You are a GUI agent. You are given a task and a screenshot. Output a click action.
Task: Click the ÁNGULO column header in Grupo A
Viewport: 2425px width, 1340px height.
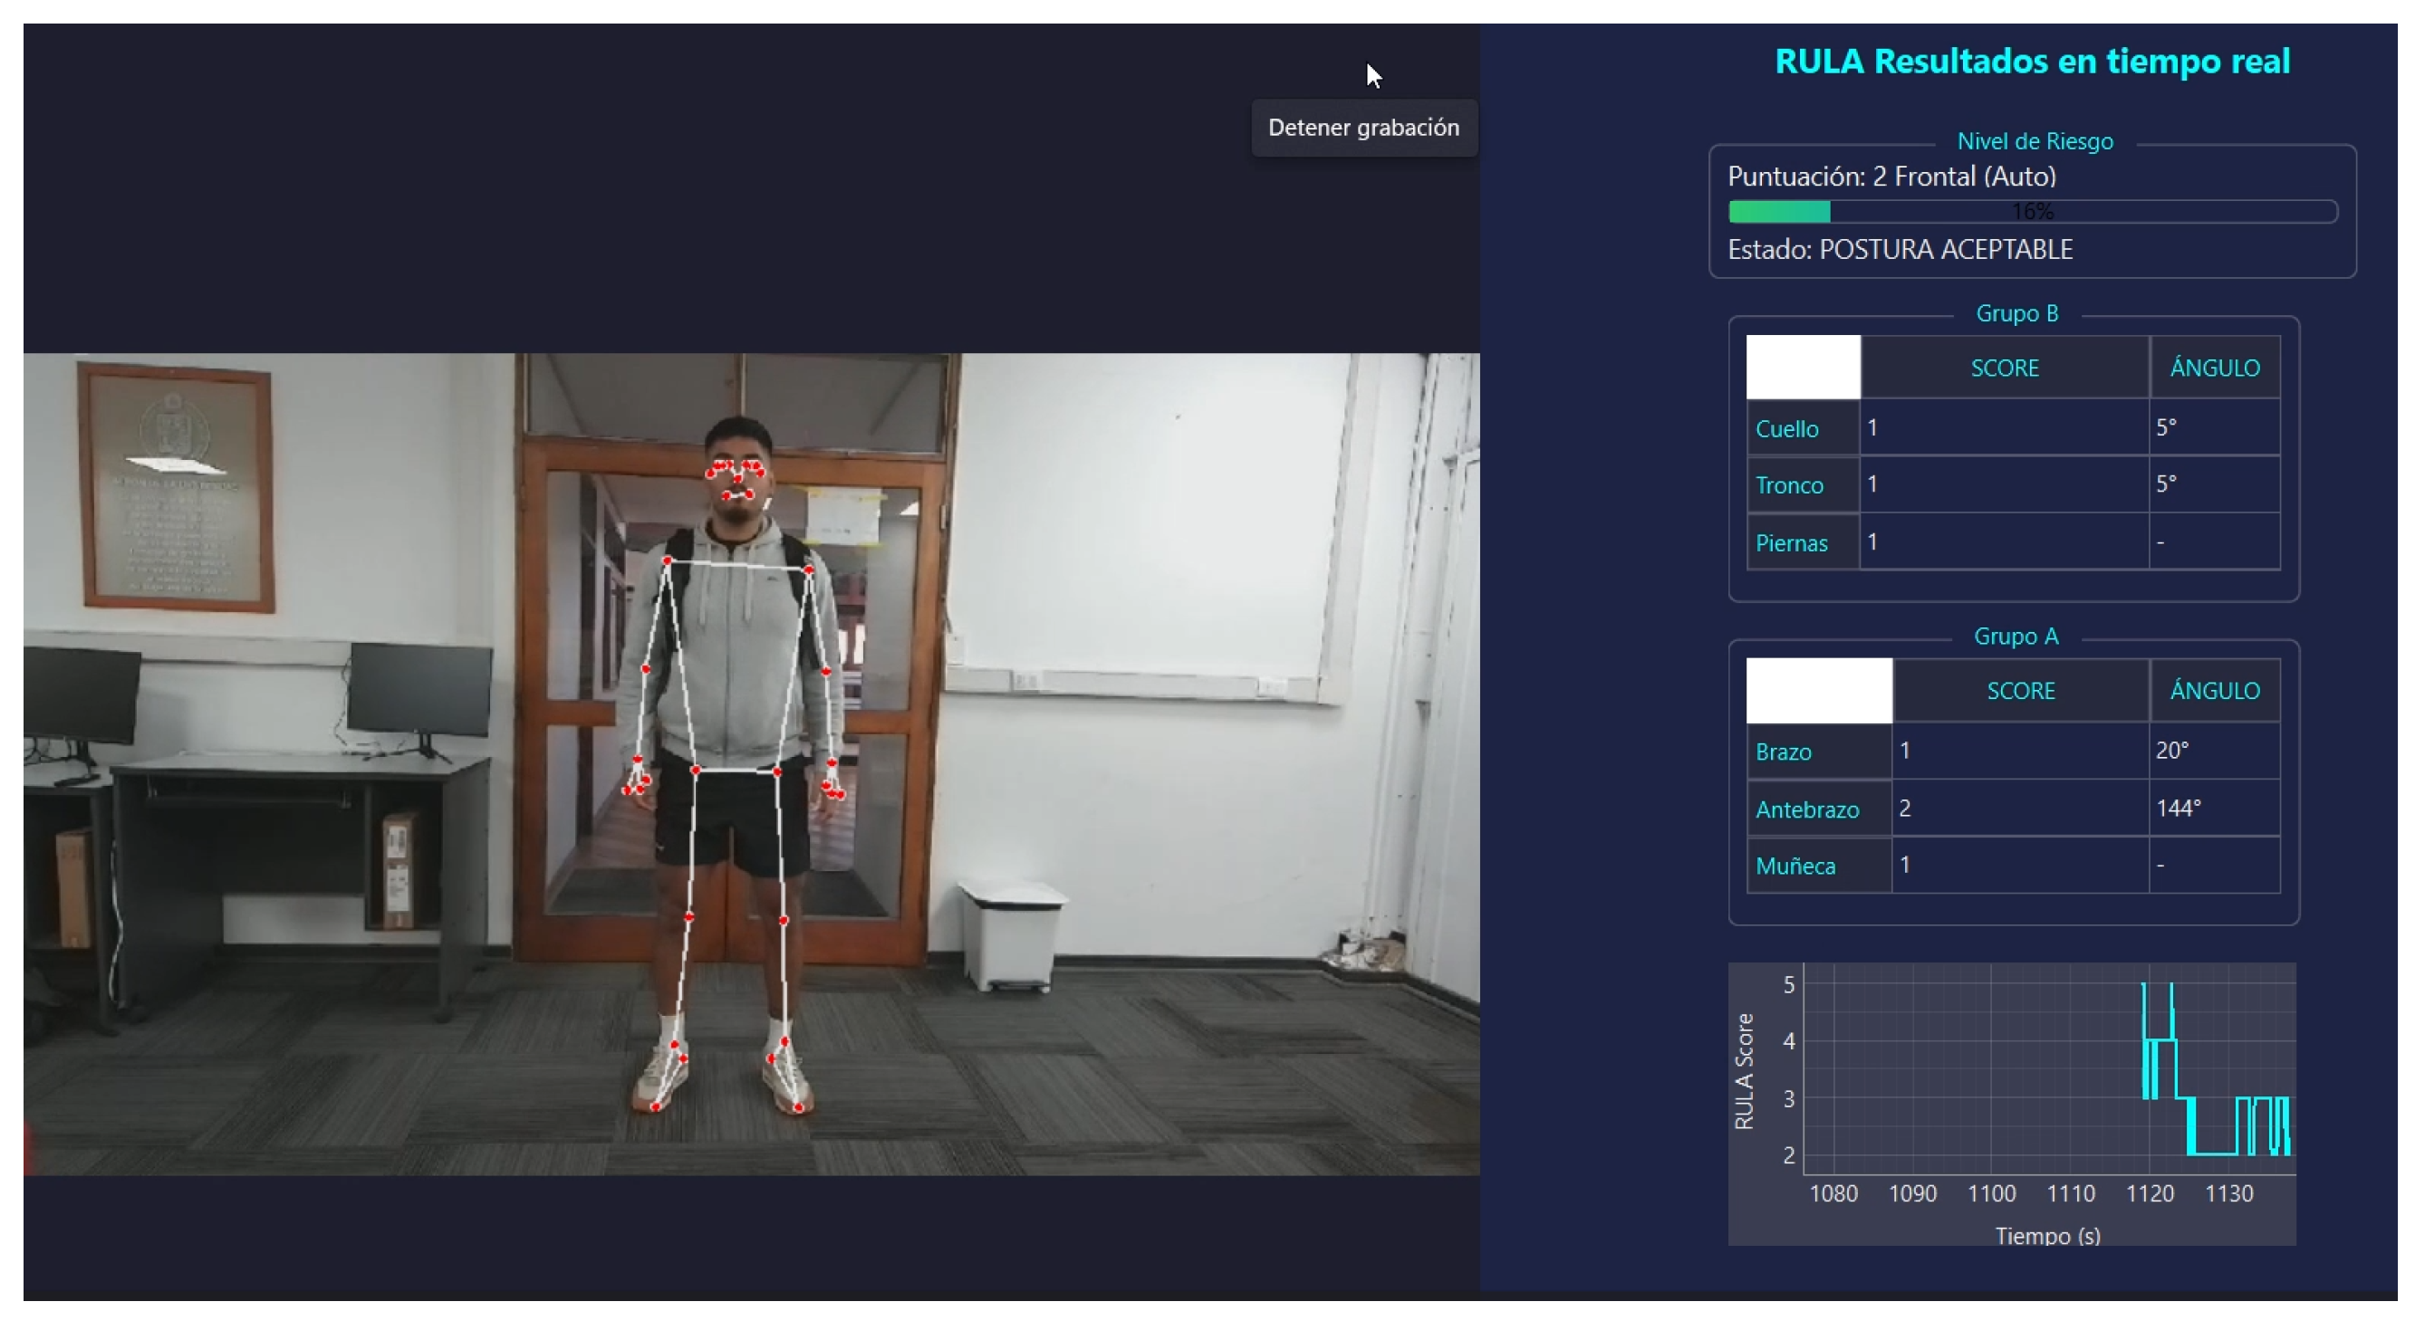2214,691
